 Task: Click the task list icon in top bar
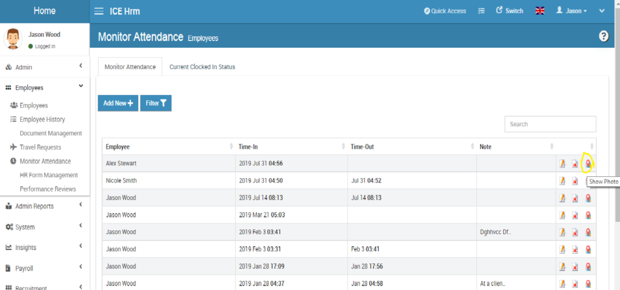pos(481,11)
